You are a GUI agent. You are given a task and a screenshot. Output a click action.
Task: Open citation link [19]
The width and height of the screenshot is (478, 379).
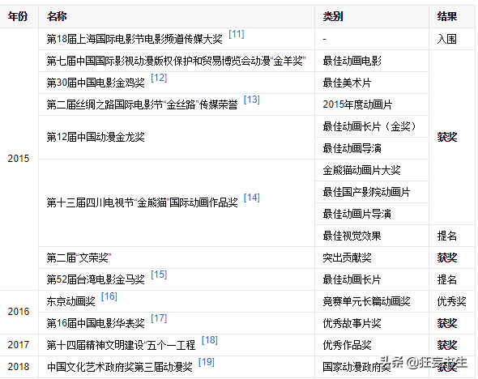click(207, 362)
